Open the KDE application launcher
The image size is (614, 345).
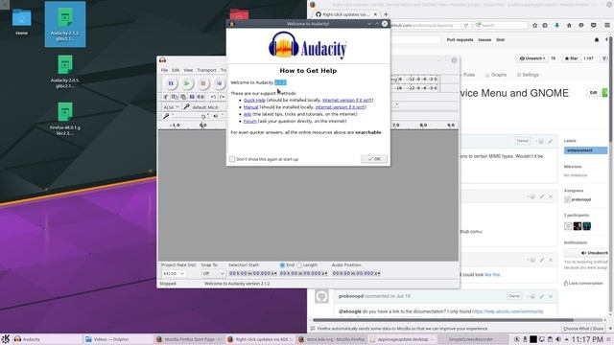(6, 339)
